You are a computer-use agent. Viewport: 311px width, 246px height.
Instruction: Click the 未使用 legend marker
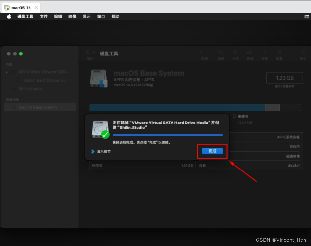(x=234, y=116)
